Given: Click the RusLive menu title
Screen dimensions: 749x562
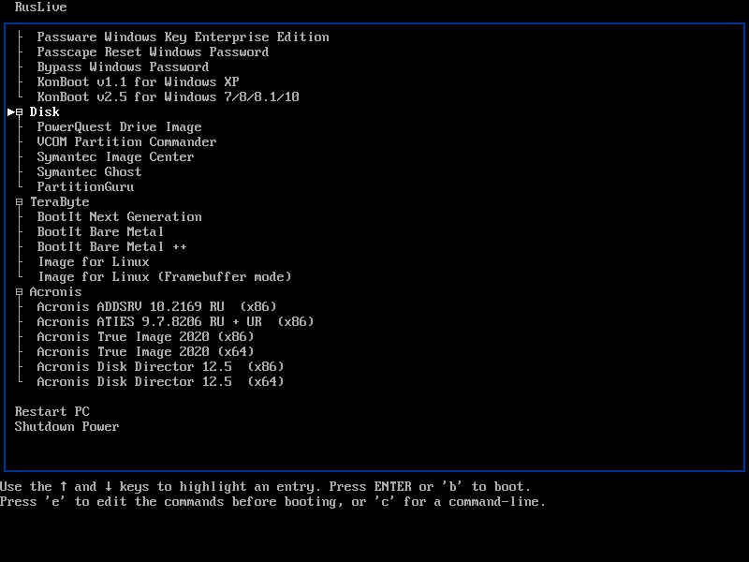Looking at the screenshot, I should coord(40,7).
